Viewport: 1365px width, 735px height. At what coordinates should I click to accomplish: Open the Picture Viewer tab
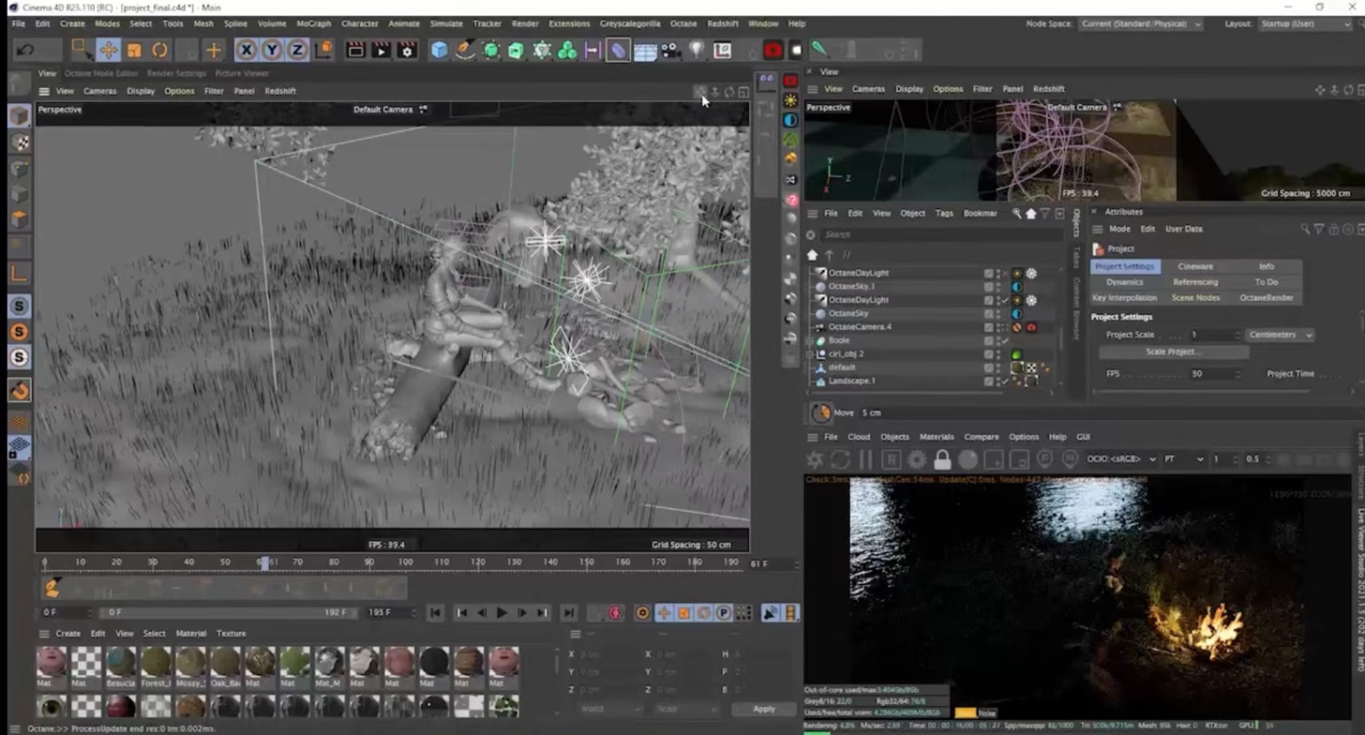point(242,73)
